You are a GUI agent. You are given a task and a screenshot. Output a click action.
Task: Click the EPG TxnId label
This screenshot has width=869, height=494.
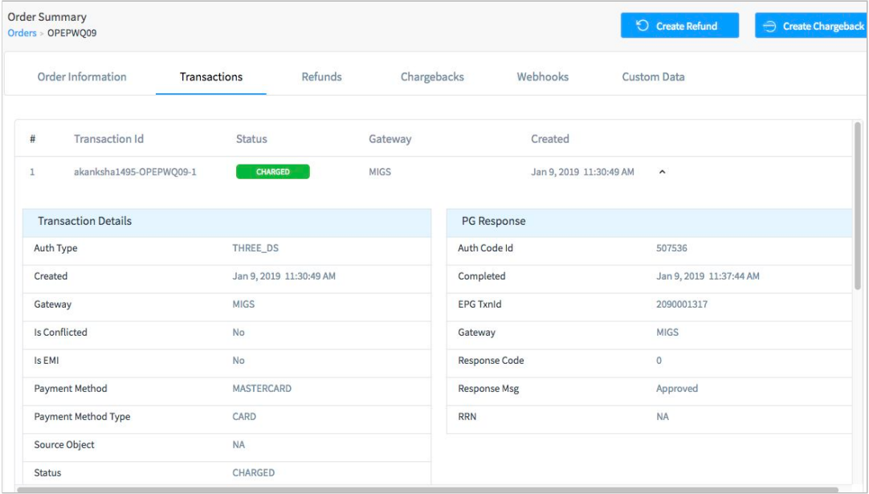coord(479,304)
